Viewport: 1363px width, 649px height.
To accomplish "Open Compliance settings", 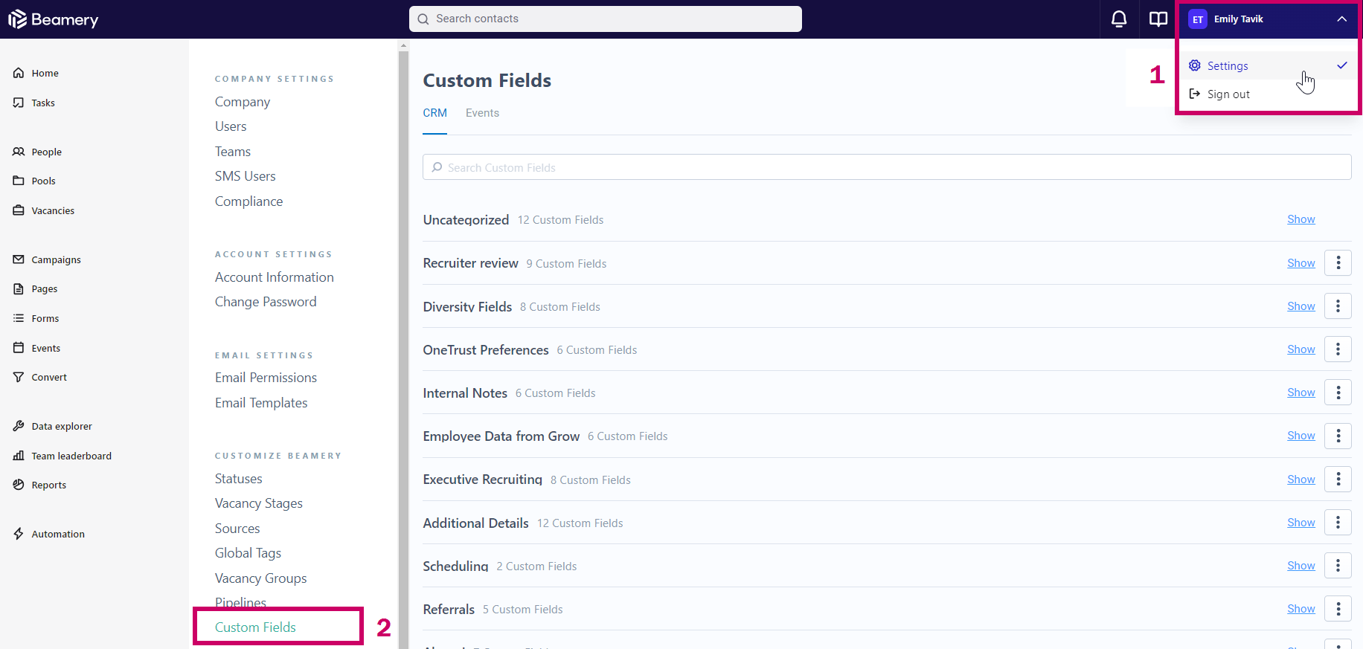I will click(x=248, y=201).
